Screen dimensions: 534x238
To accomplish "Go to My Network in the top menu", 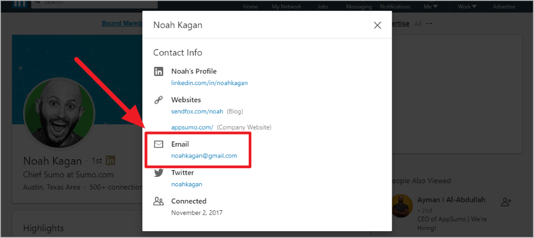I will click(x=286, y=7).
